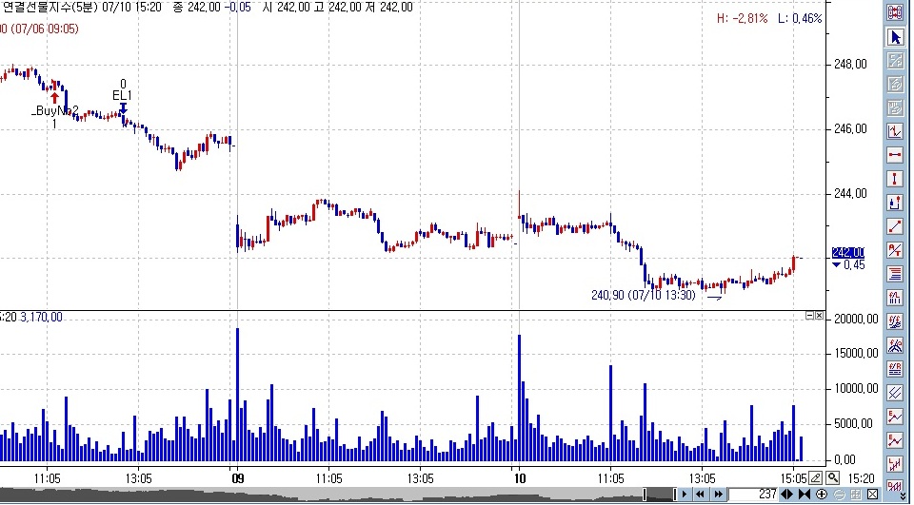Select the diagonal trend line tool
914x505 pixels.
coord(895,226)
